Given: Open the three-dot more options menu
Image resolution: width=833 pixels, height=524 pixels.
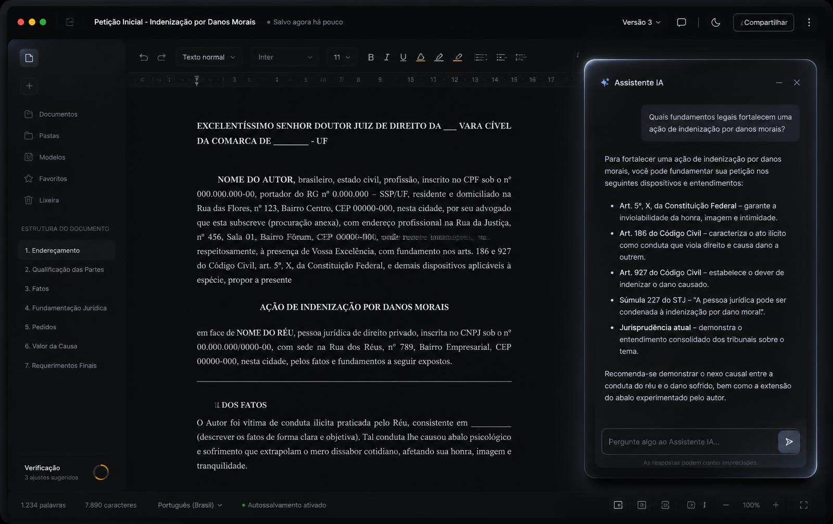Looking at the screenshot, I should [809, 22].
